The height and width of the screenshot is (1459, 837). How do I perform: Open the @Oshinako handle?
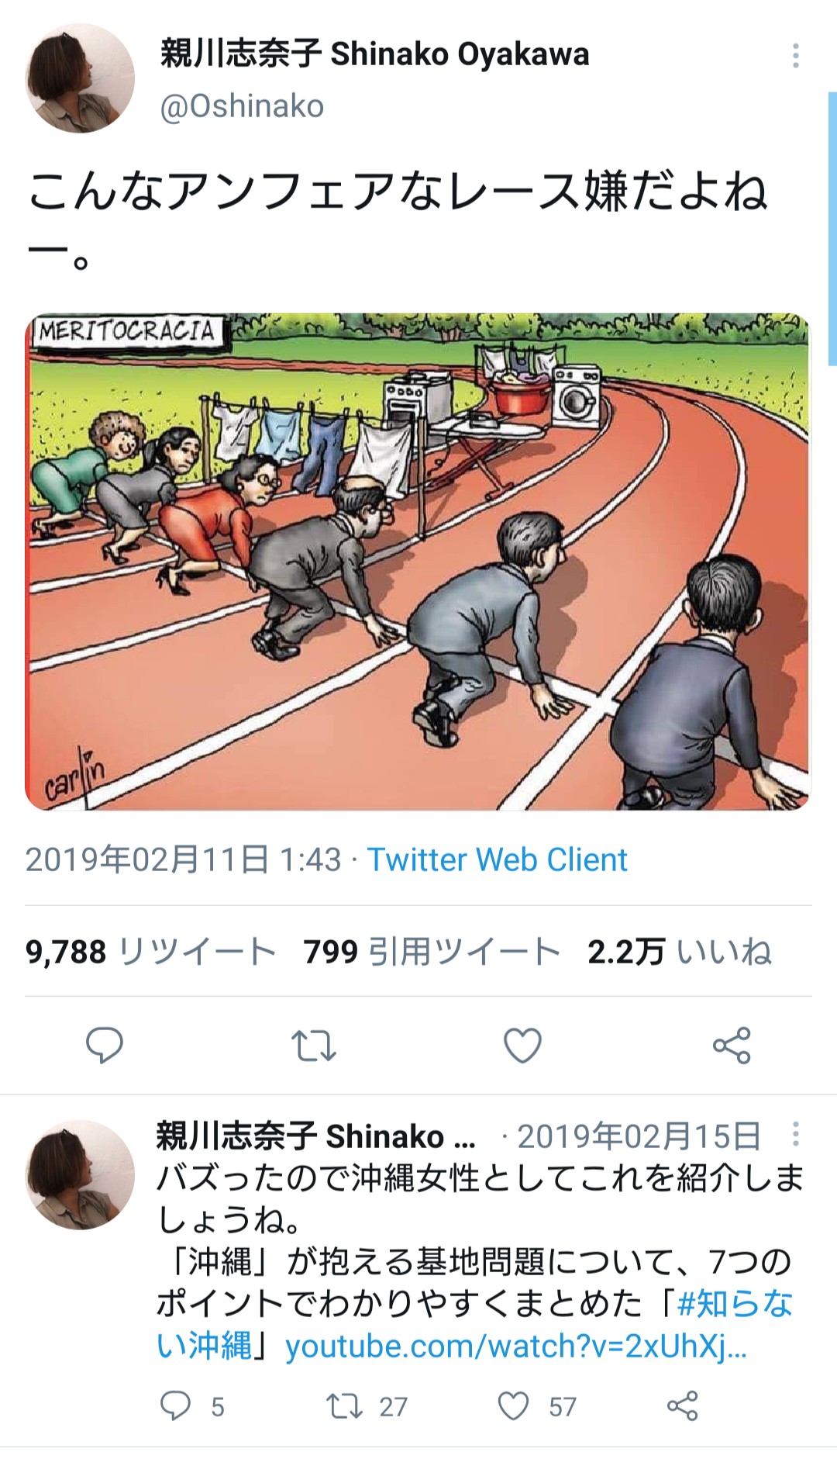242,106
